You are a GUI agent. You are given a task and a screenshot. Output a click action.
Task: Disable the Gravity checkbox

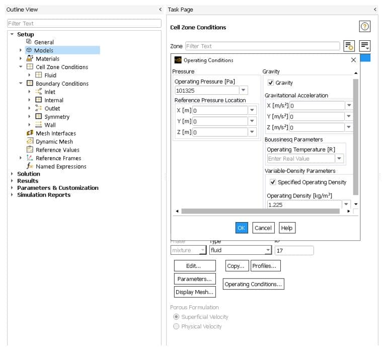pyautogui.click(x=271, y=83)
